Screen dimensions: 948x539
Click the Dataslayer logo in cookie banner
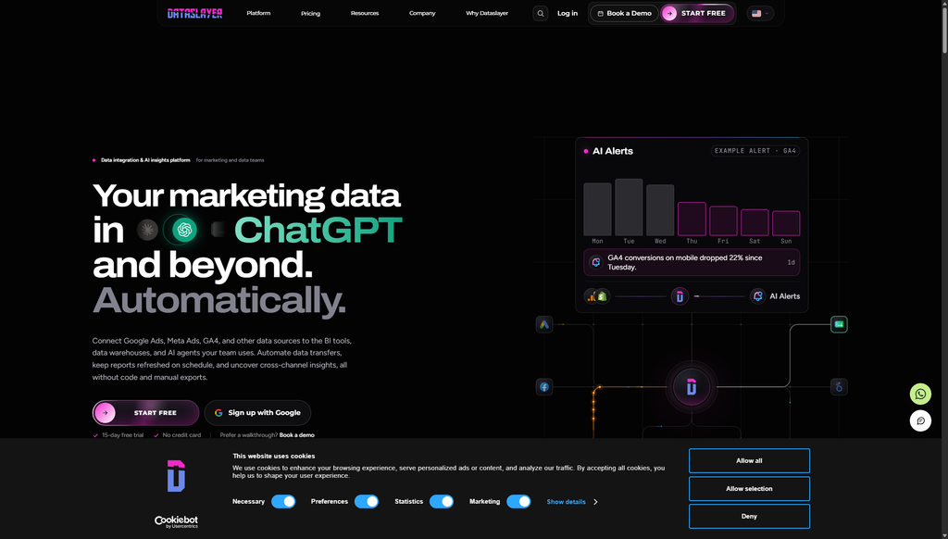[x=176, y=476]
